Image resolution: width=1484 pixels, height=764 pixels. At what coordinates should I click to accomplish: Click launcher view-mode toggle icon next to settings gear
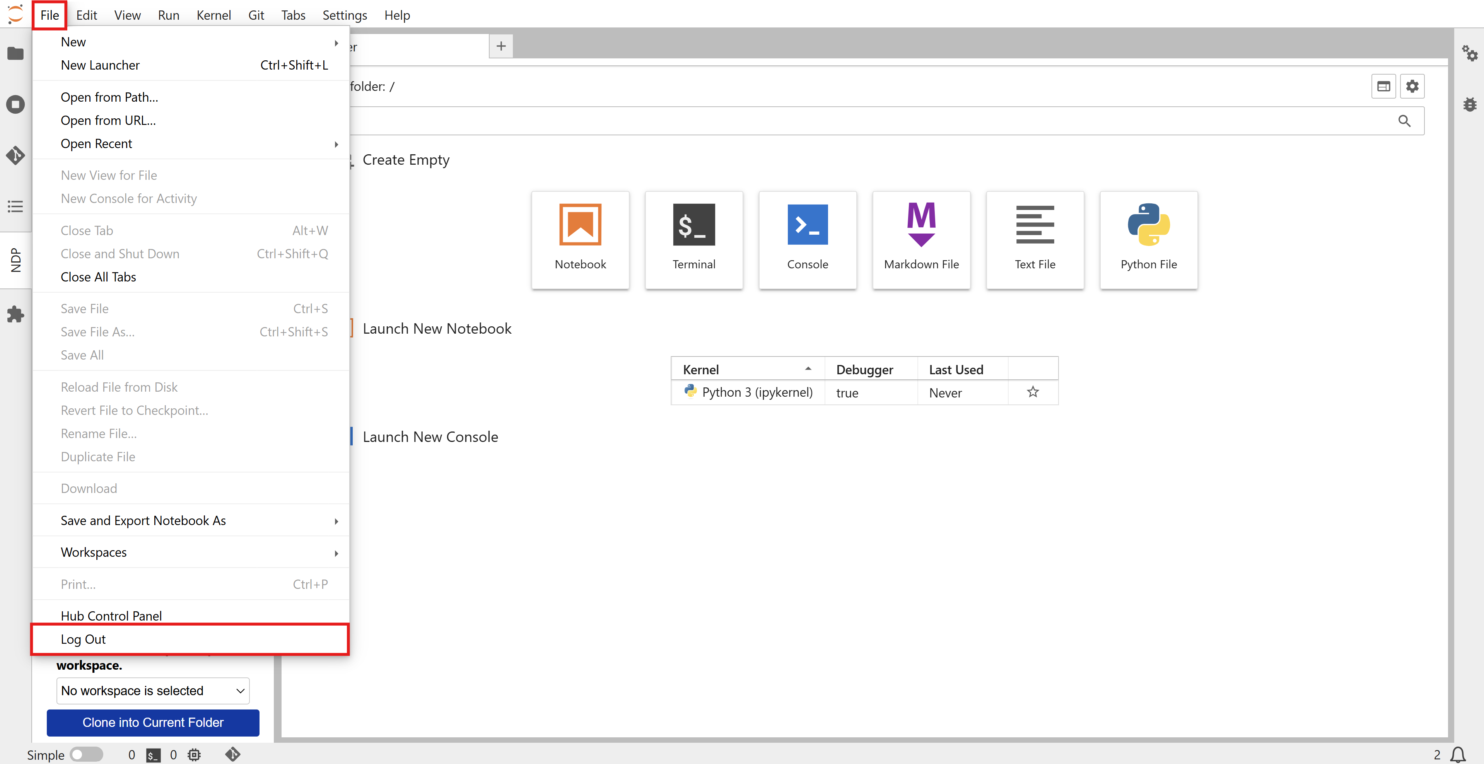(1383, 86)
